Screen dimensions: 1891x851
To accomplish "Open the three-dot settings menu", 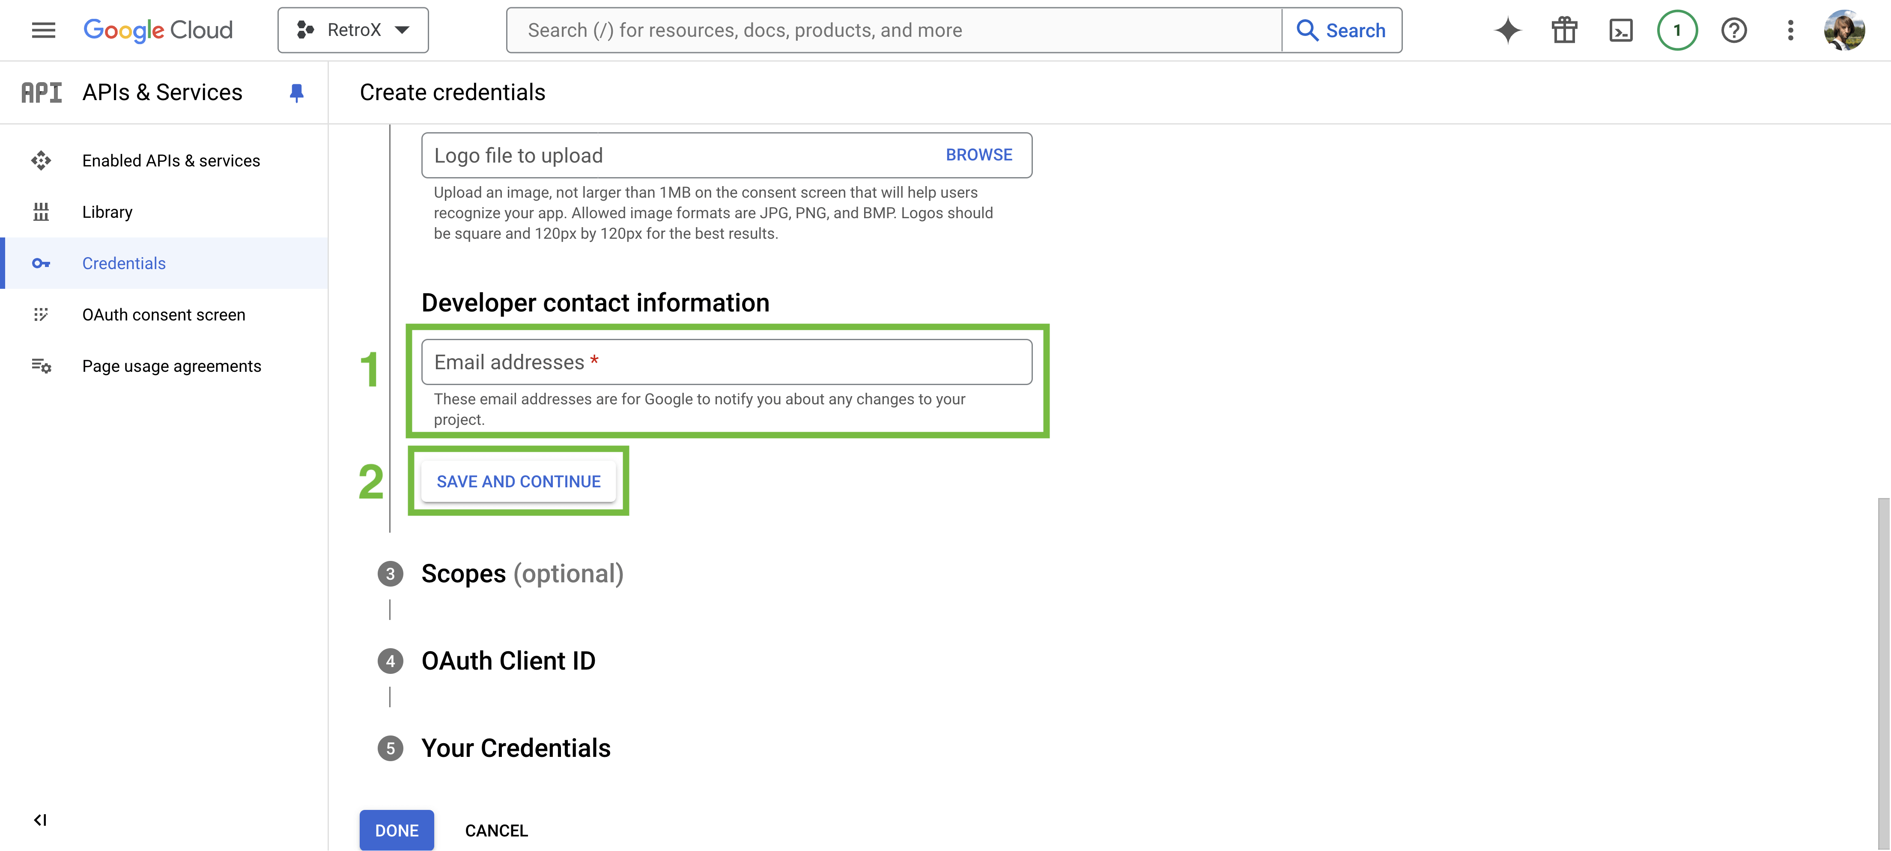I will (x=1790, y=30).
